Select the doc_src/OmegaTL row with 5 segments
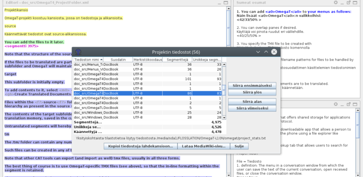The width and height of the screenshot is (363, 177). click(147, 108)
